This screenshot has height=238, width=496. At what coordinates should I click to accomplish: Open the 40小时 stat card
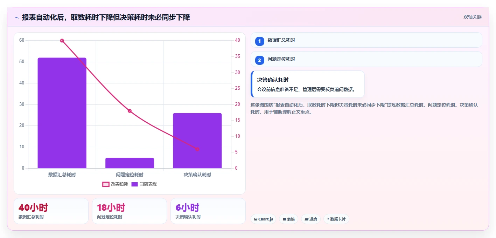(51, 211)
